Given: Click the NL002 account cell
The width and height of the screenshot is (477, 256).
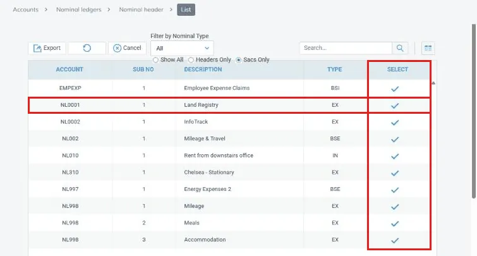Looking at the screenshot, I should click(70, 138).
